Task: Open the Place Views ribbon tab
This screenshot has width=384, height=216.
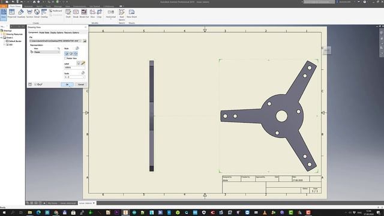Action: (15, 7)
